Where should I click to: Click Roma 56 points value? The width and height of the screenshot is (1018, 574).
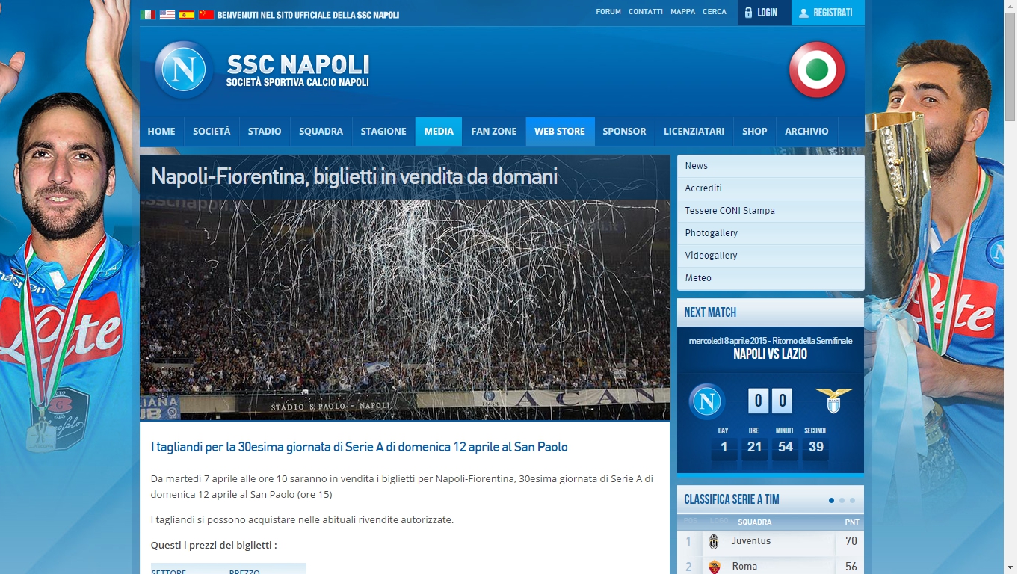coord(851,567)
